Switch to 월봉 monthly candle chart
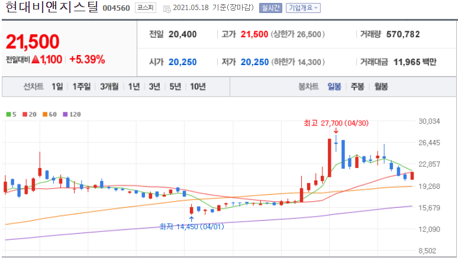 (381, 86)
